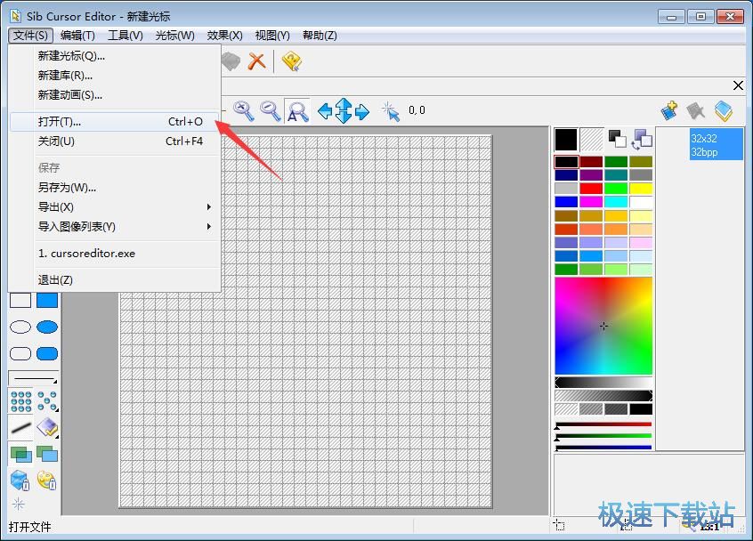Toggle the dense dot grid pattern option
This screenshot has width=753, height=541.
coord(20,402)
